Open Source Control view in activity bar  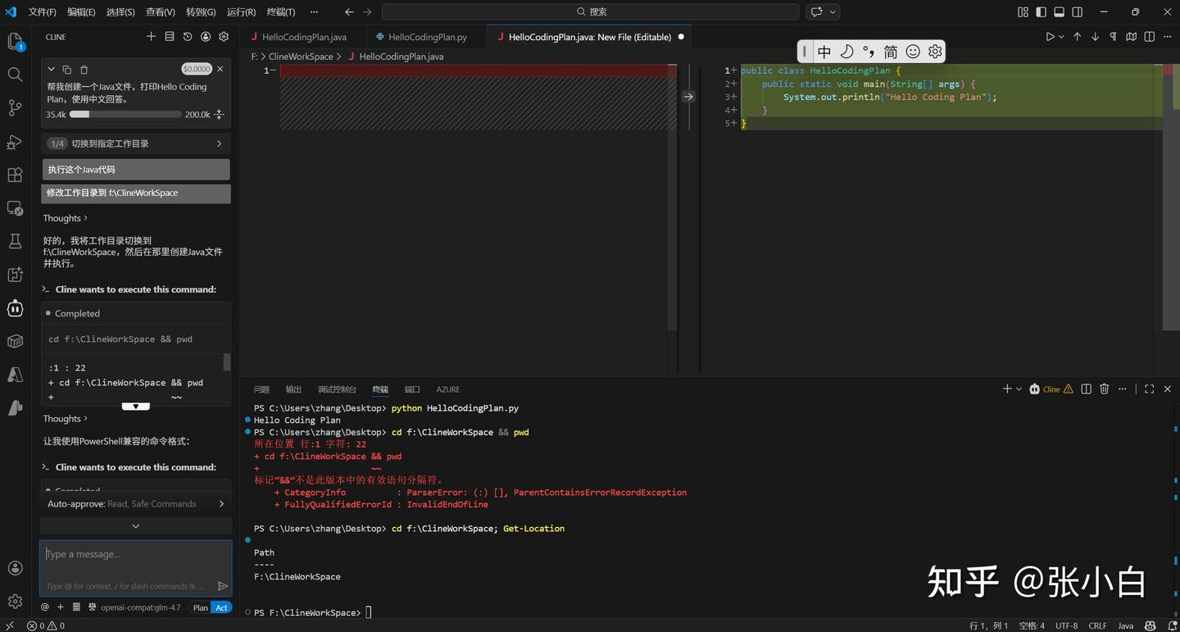pos(15,108)
